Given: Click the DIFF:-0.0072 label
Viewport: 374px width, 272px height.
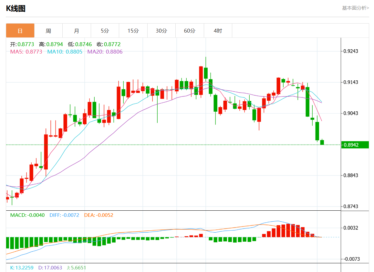Looking at the screenshot, I should (64, 215).
